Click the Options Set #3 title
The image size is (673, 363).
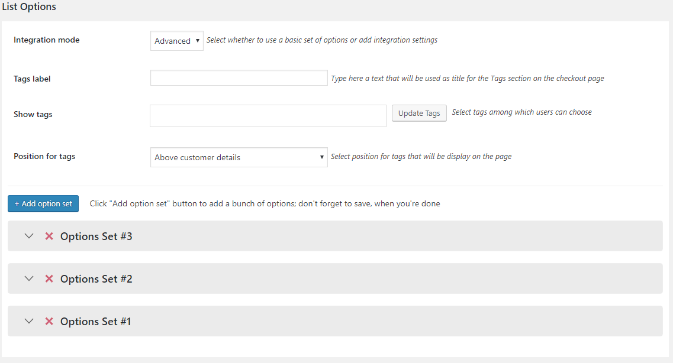point(96,236)
